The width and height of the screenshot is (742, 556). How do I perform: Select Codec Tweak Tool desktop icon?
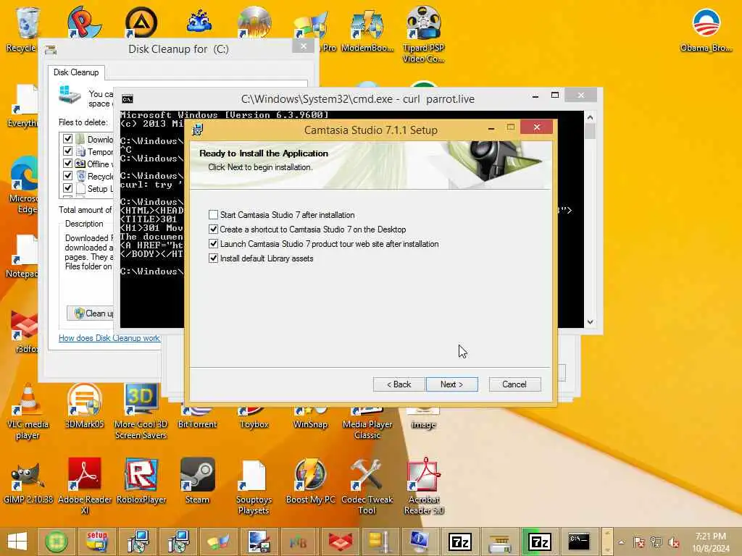coord(367,487)
